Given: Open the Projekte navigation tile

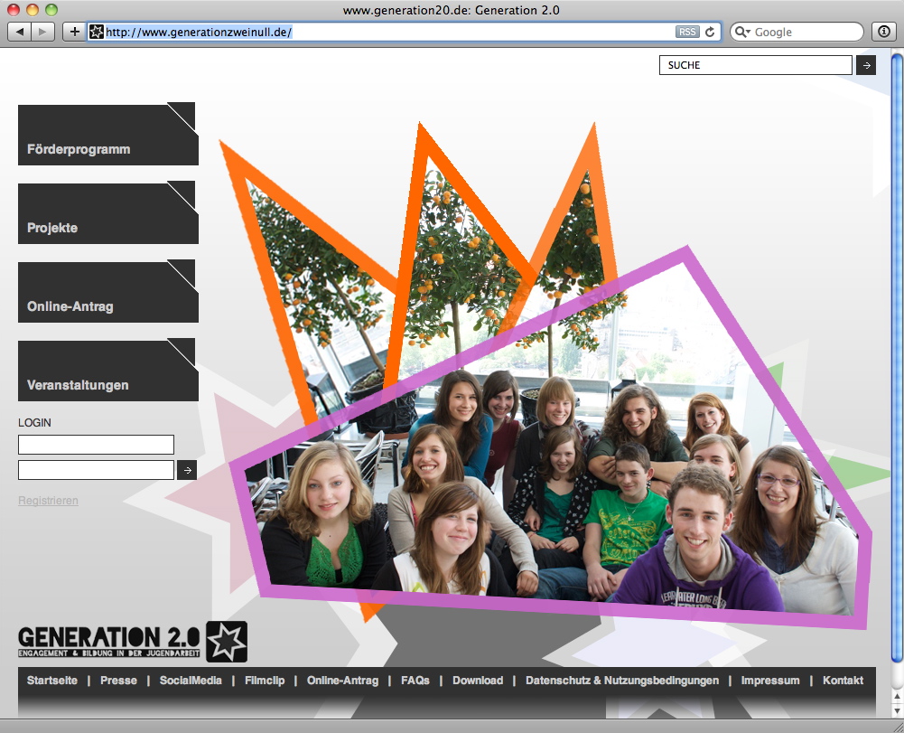Looking at the screenshot, I should point(107,214).
